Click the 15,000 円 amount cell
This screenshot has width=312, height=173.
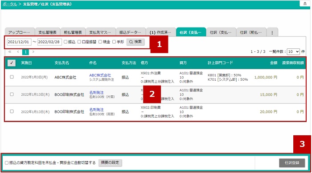pos(268,94)
